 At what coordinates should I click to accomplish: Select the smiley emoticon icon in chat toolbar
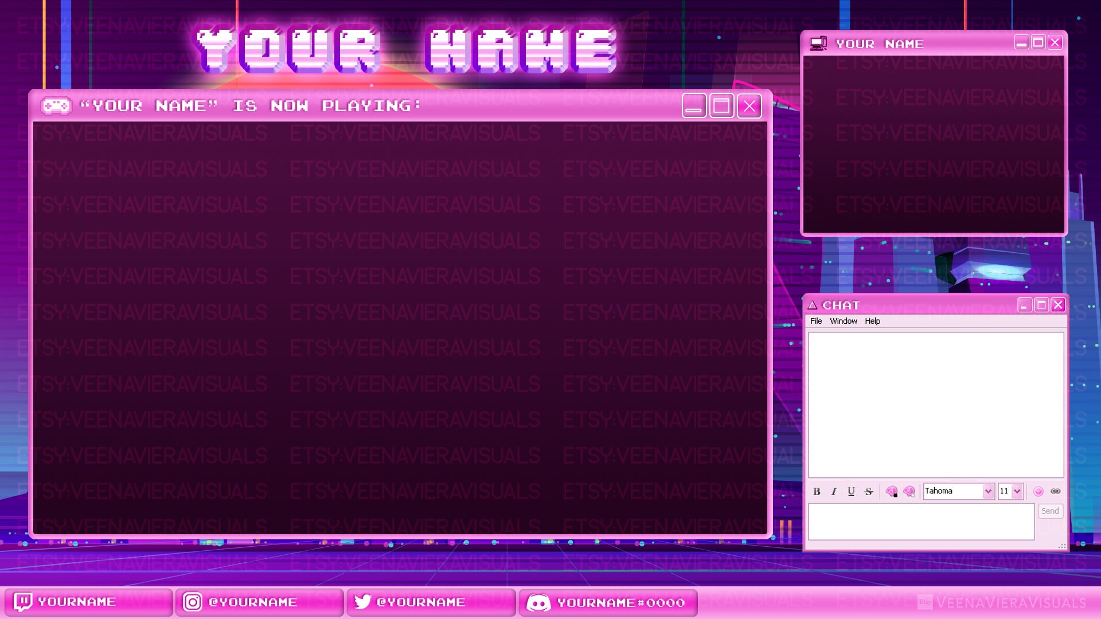tap(1038, 491)
